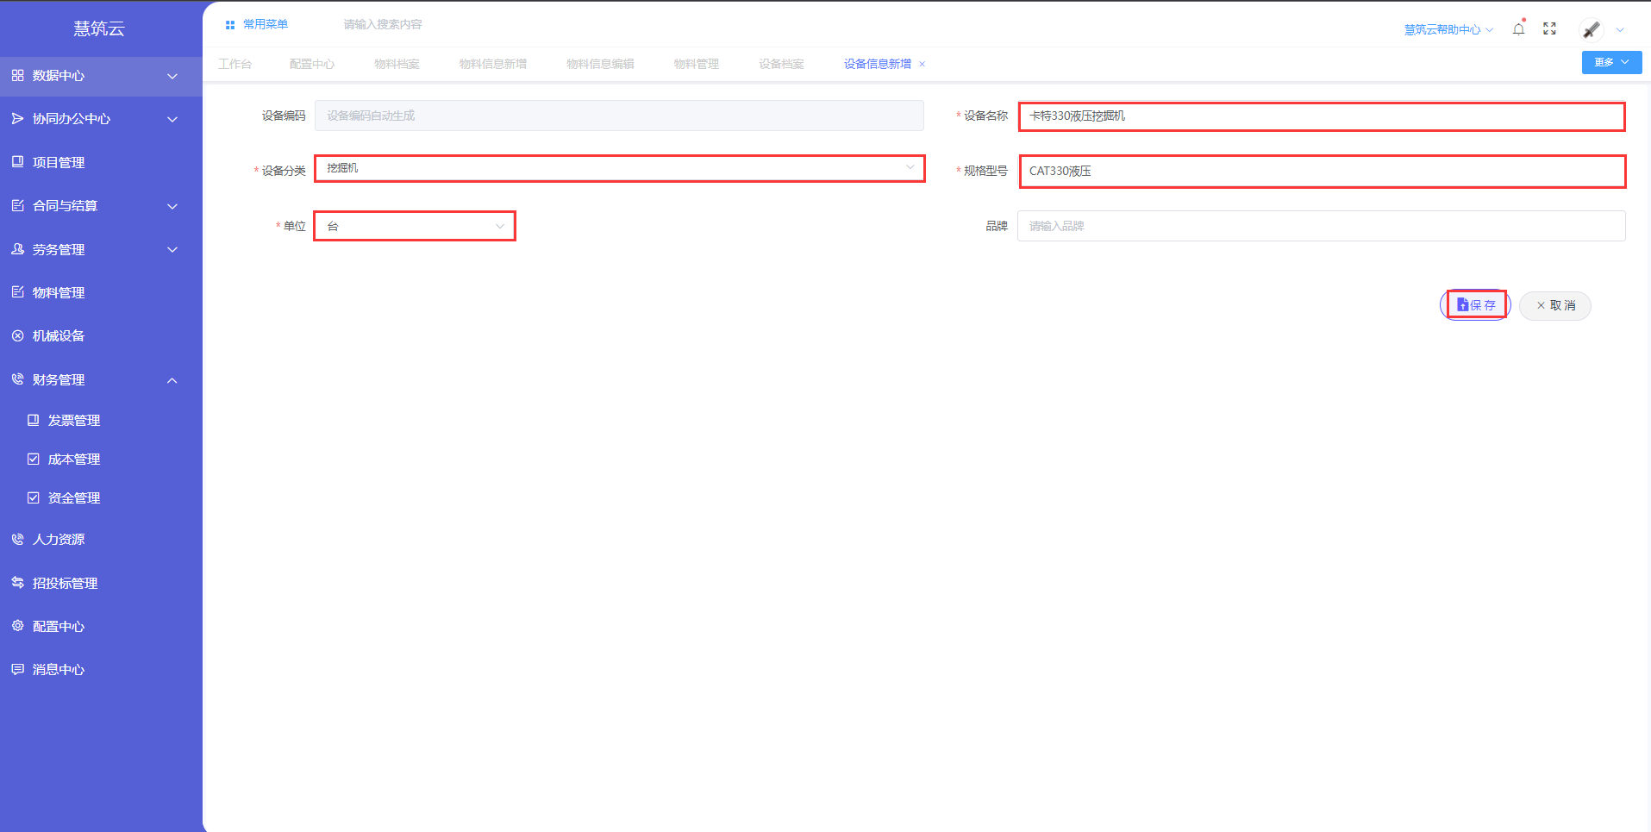Click the 常用菜单 link
Viewport: 1651px width, 832px height.
265,24
